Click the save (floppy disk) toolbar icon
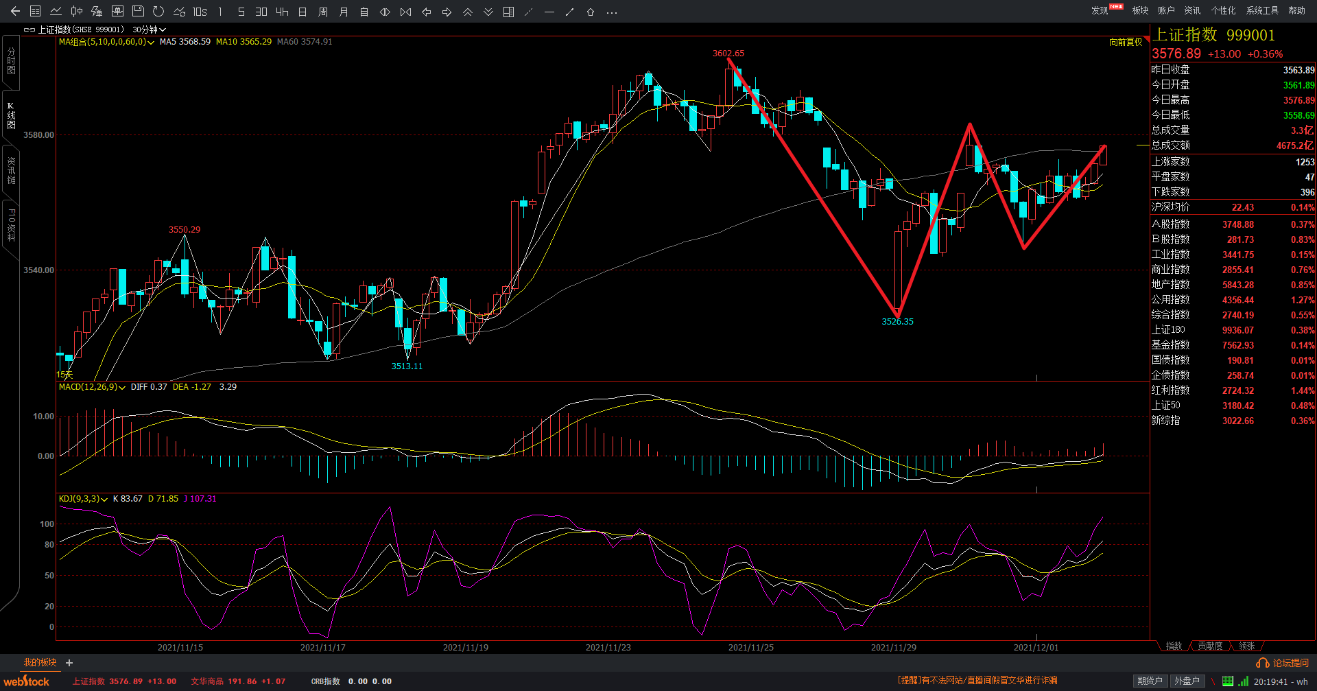This screenshot has width=1317, height=691. click(138, 12)
